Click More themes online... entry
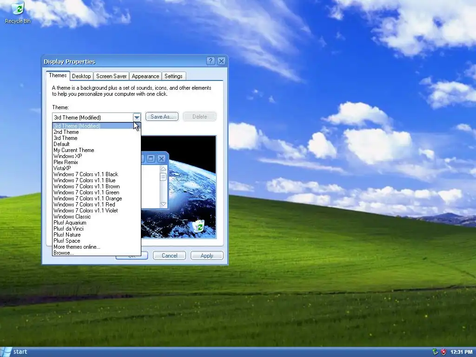Screen dimensions: 476x357 (x=97, y=247)
